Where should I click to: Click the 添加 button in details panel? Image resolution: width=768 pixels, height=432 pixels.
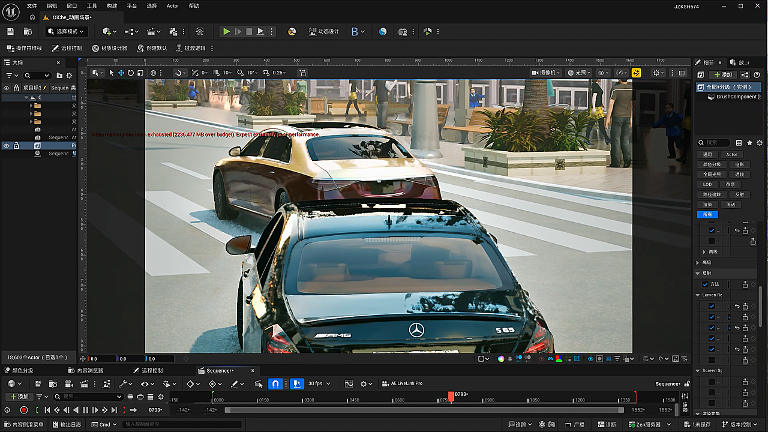coord(723,74)
